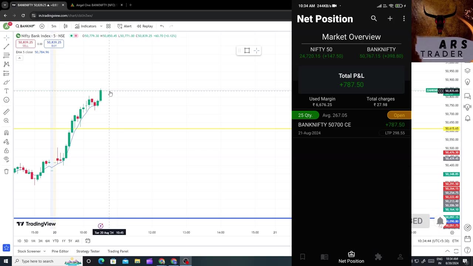Viewport: 473px width, 266px height.
Task: Open the favorites star toolbar button
Action: tap(6, 248)
